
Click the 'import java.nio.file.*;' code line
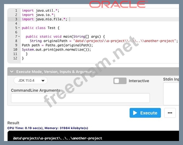click(44, 19)
